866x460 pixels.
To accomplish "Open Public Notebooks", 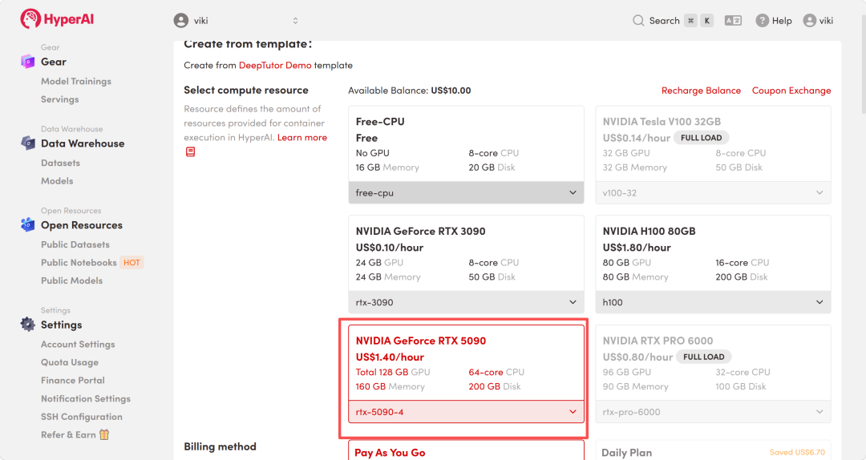I will point(79,263).
